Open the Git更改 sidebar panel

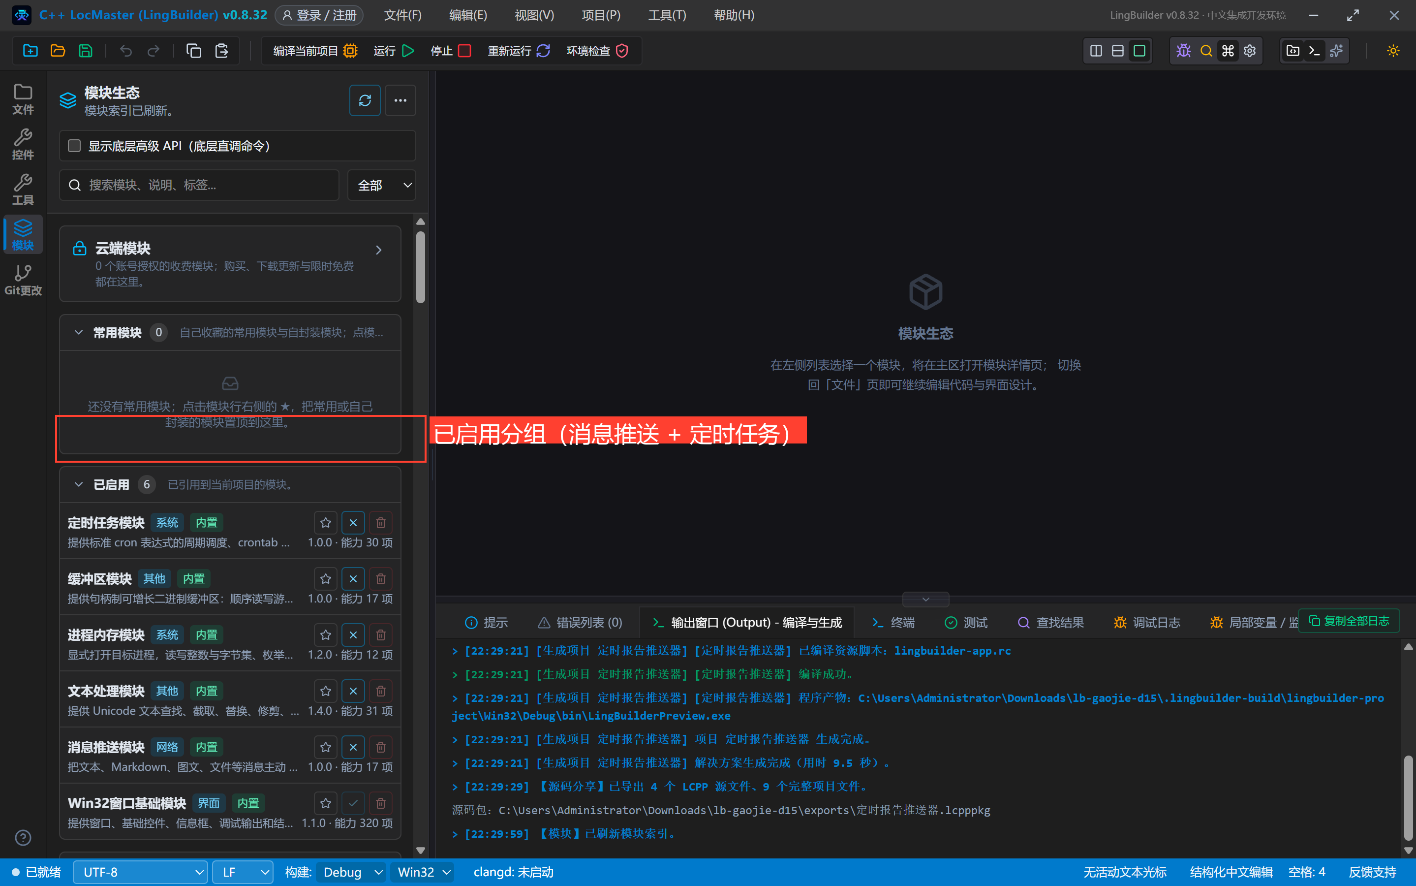click(23, 280)
